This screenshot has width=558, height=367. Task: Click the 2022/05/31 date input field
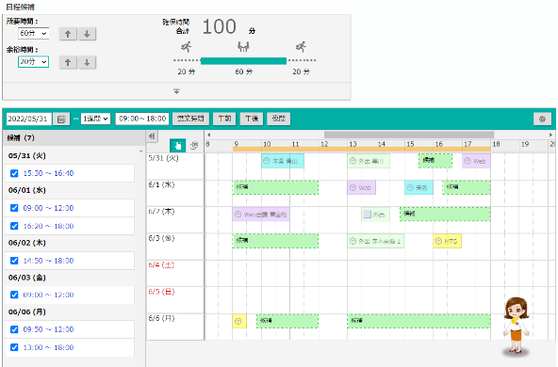[x=29, y=119]
